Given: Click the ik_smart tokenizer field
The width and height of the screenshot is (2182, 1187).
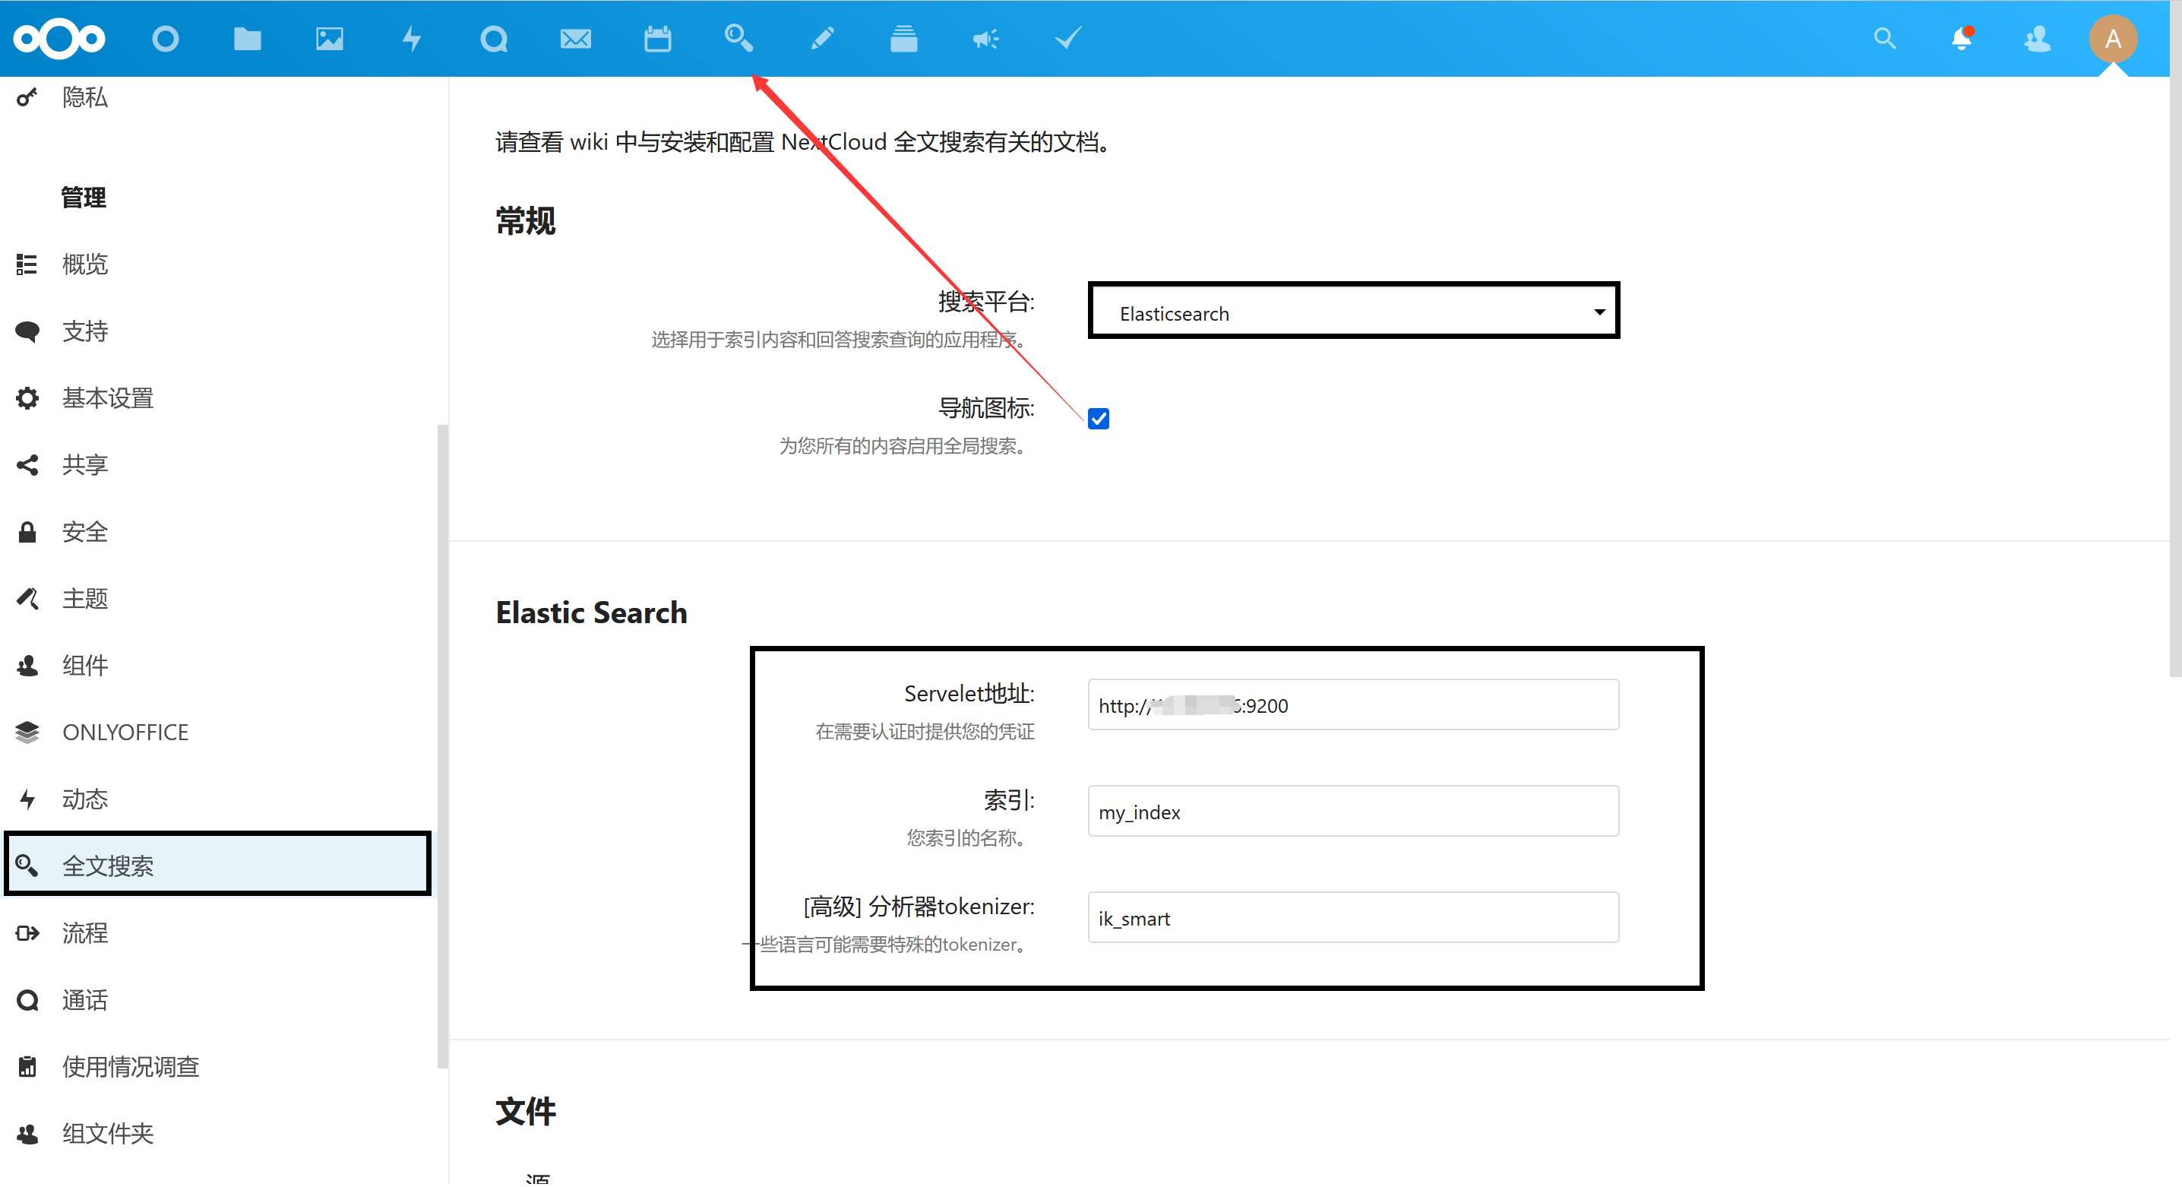Looking at the screenshot, I should (1353, 917).
